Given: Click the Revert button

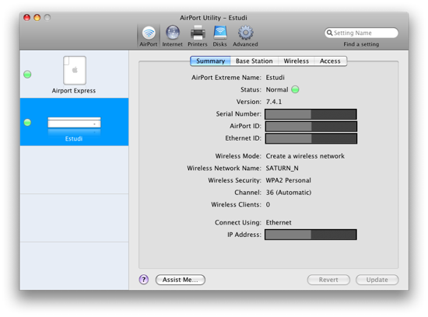Looking at the screenshot, I should (328, 280).
